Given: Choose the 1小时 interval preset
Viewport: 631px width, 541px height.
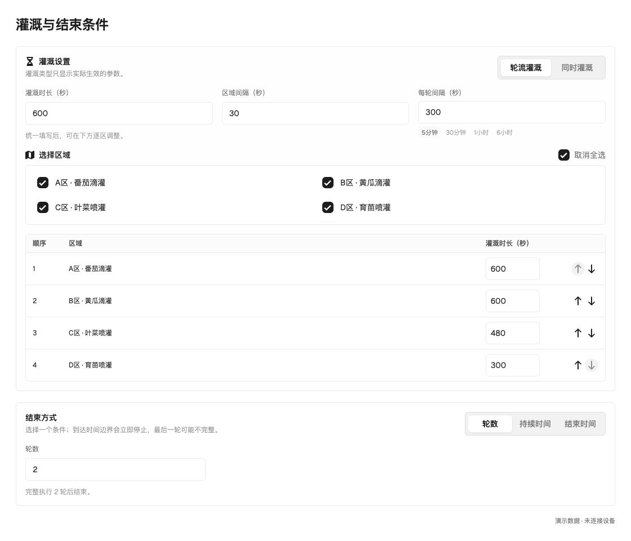Looking at the screenshot, I should [x=481, y=132].
